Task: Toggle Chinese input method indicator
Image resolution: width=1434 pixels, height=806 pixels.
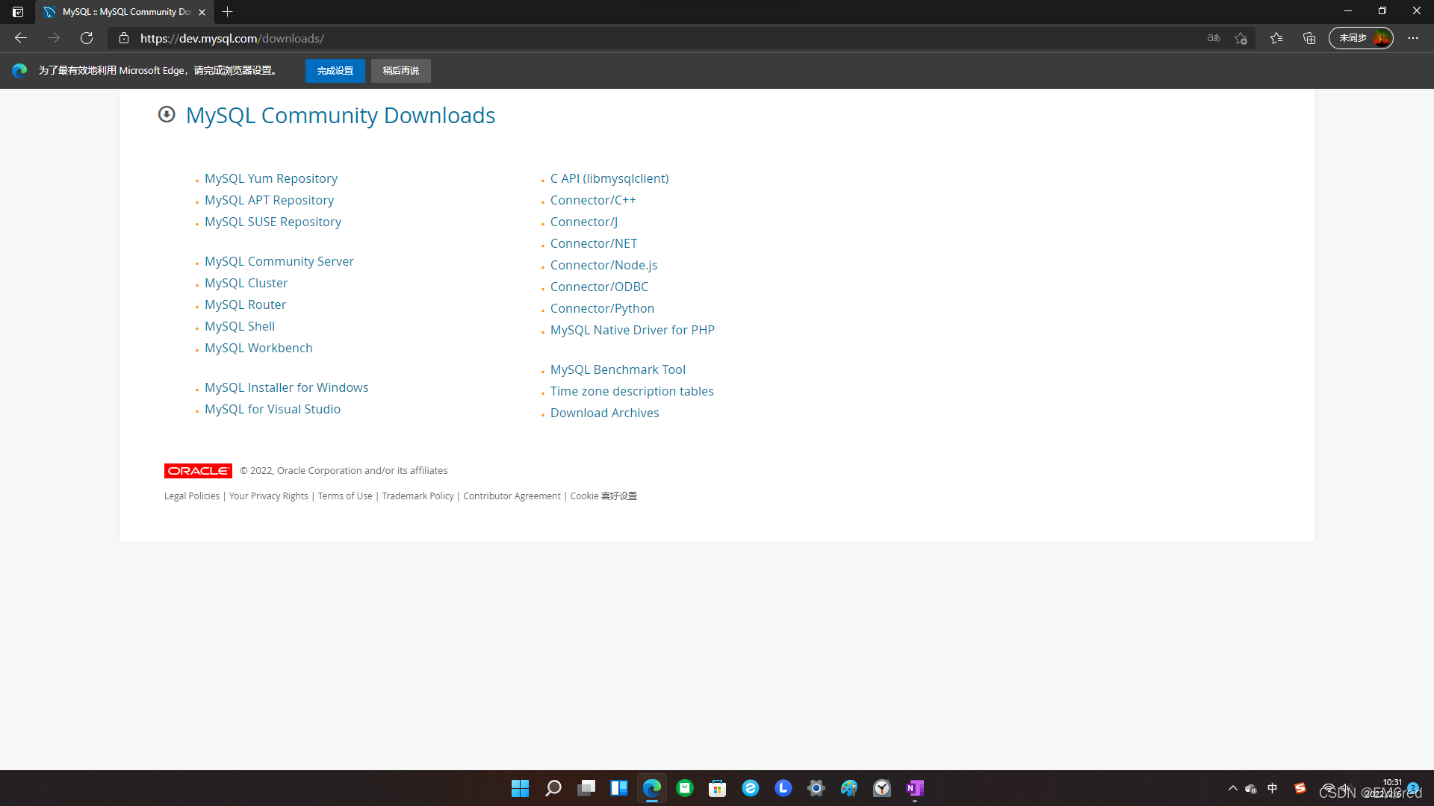Action: (1273, 788)
